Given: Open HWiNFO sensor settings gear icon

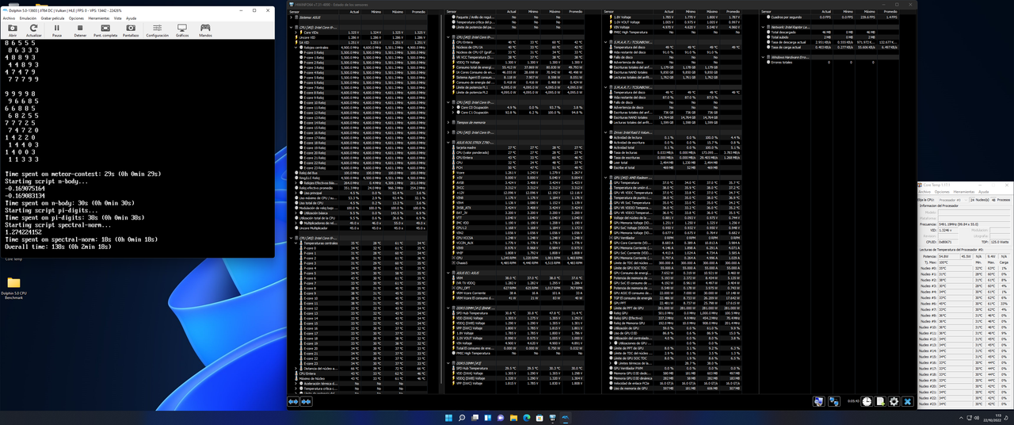Looking at the screenshot, I should pos(894,401).
